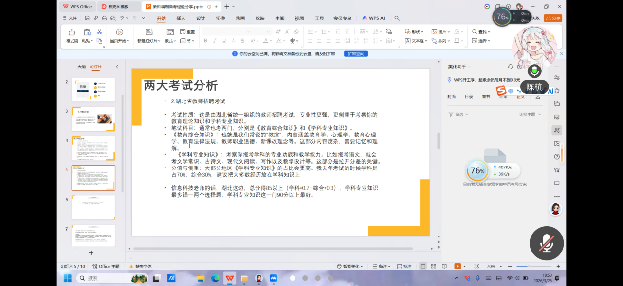Click the 扩容空间 expand storage button
623x286 pixels.
pyautogui.click(x=356, y=54)
